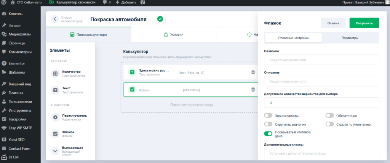Click the Настройки sidebar icon
390x163 pixels.
coord(4,119)
